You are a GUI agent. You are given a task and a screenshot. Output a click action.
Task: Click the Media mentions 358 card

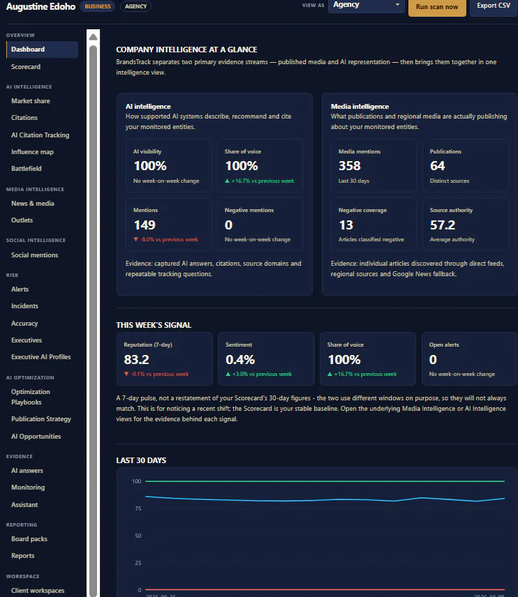pyautogui.click(x=374, y=165)
